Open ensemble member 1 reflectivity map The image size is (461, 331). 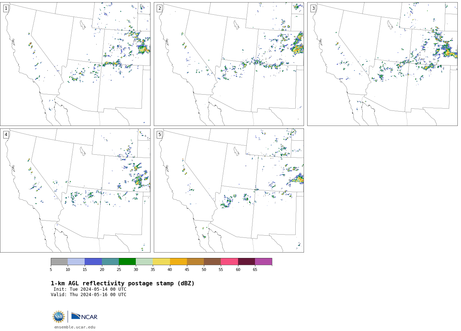click(x=75, y=64)
